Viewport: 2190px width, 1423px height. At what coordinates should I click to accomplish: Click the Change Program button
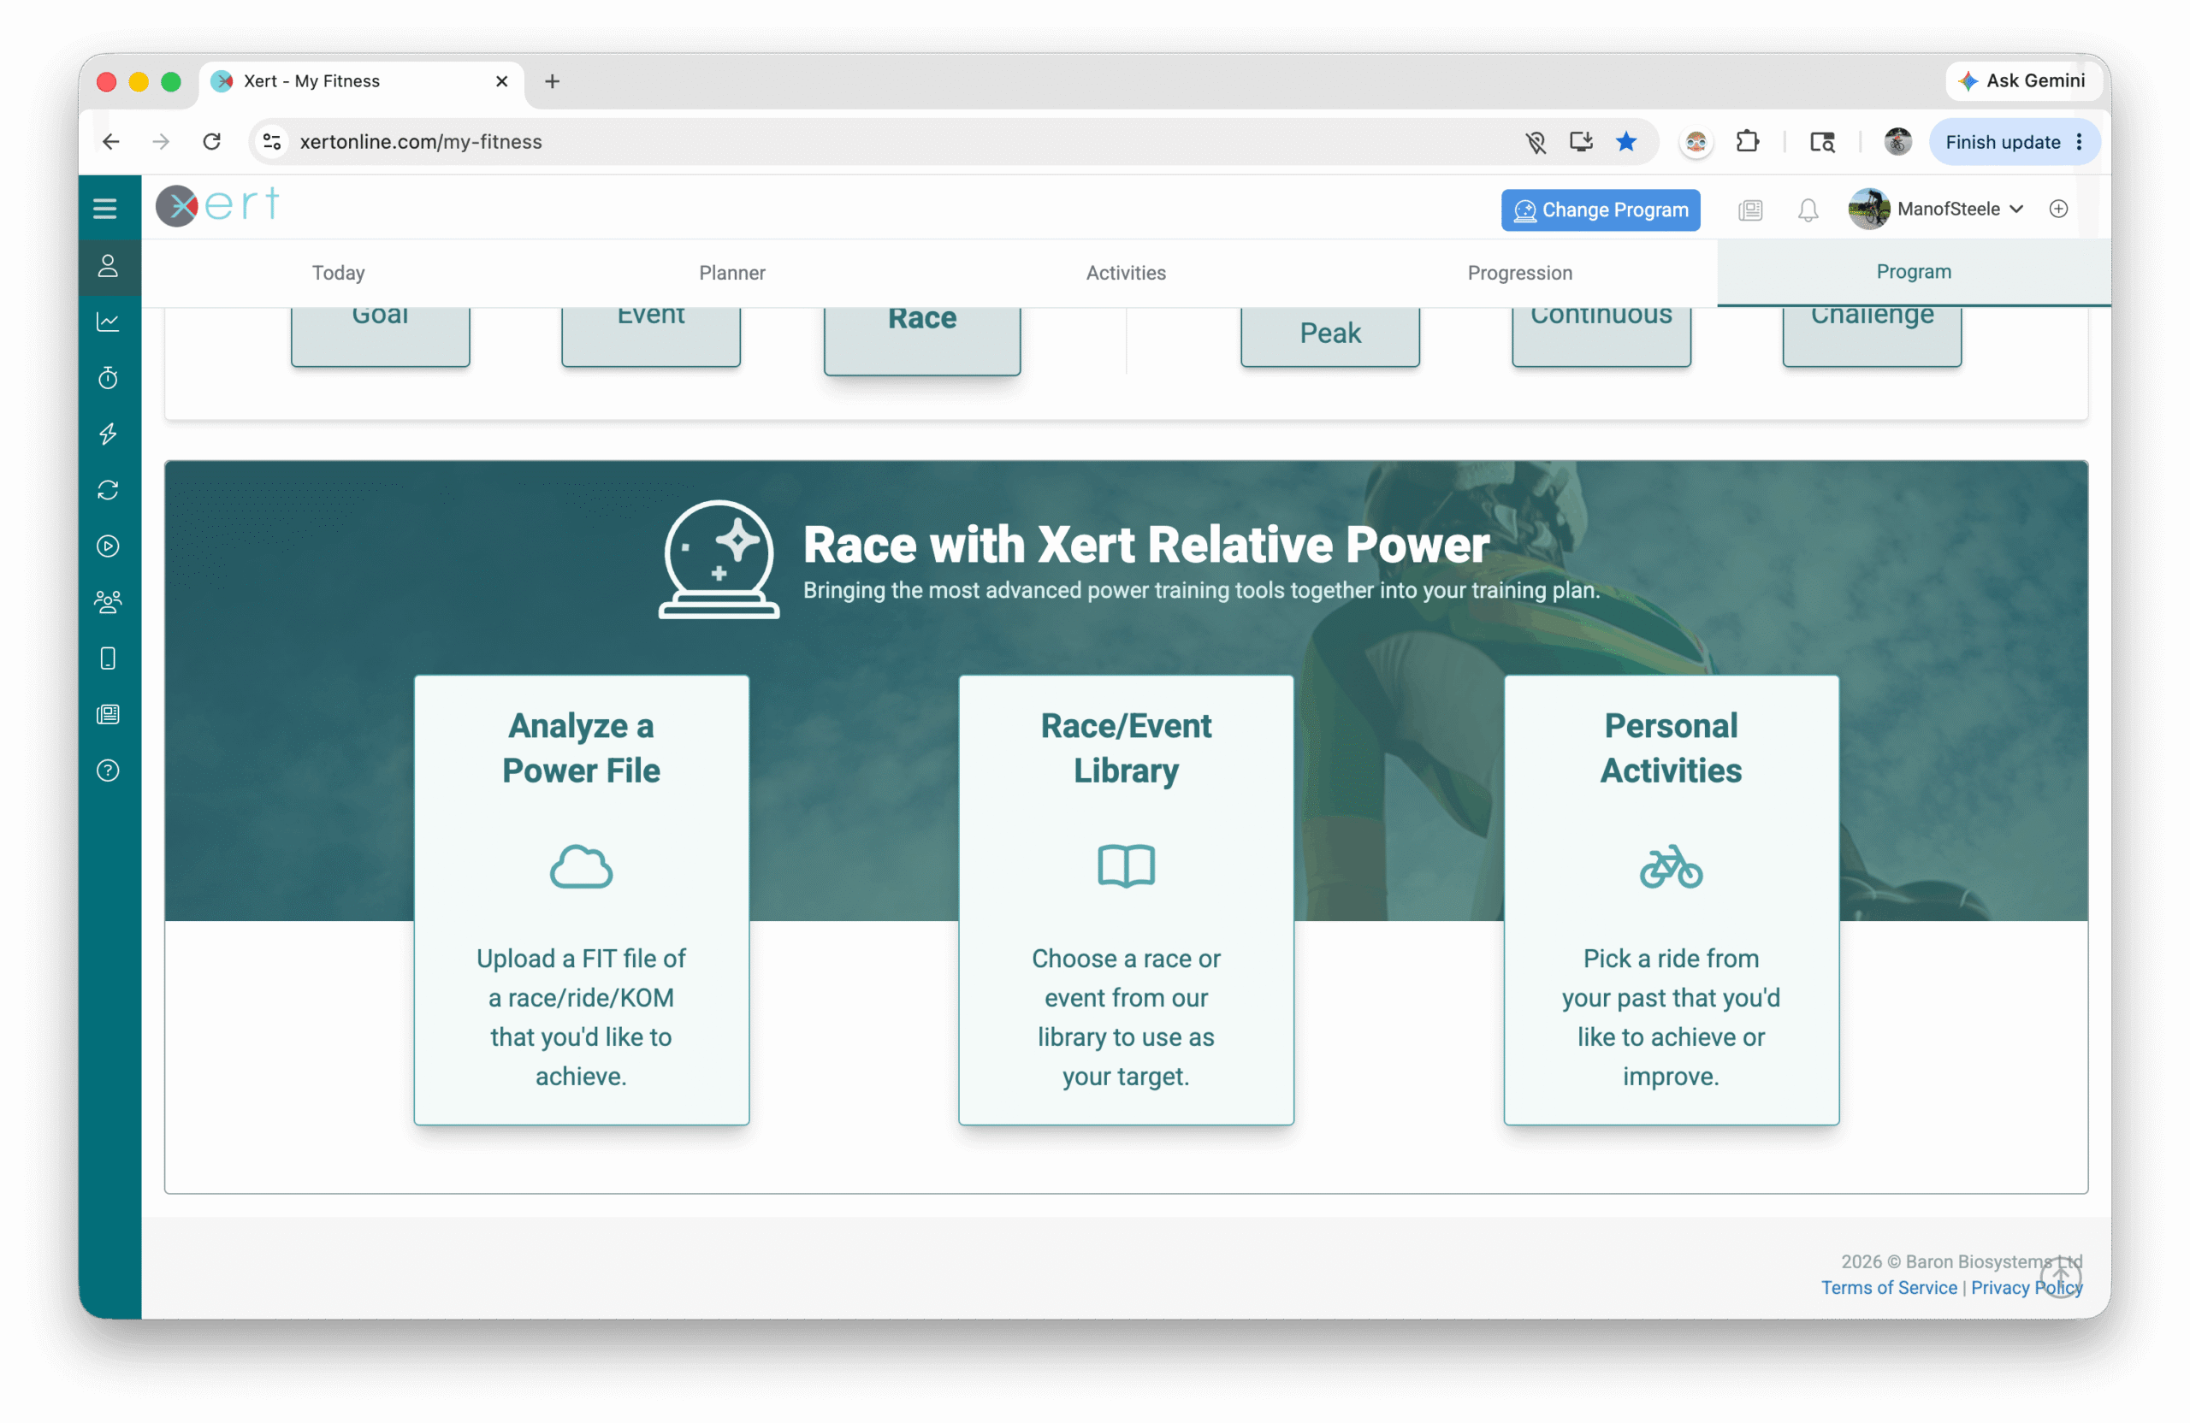pos(1601,210)
